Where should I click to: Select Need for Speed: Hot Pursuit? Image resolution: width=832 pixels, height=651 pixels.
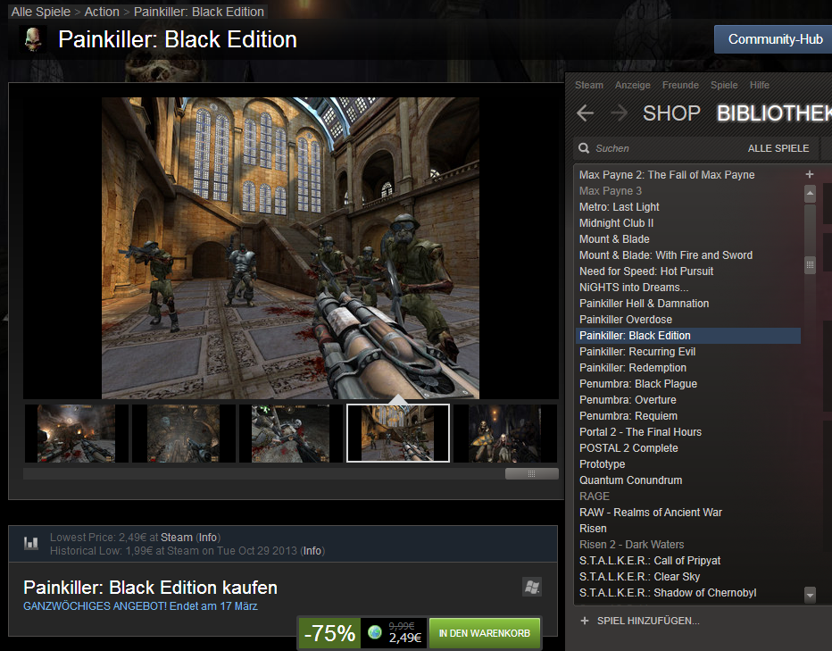646,271
